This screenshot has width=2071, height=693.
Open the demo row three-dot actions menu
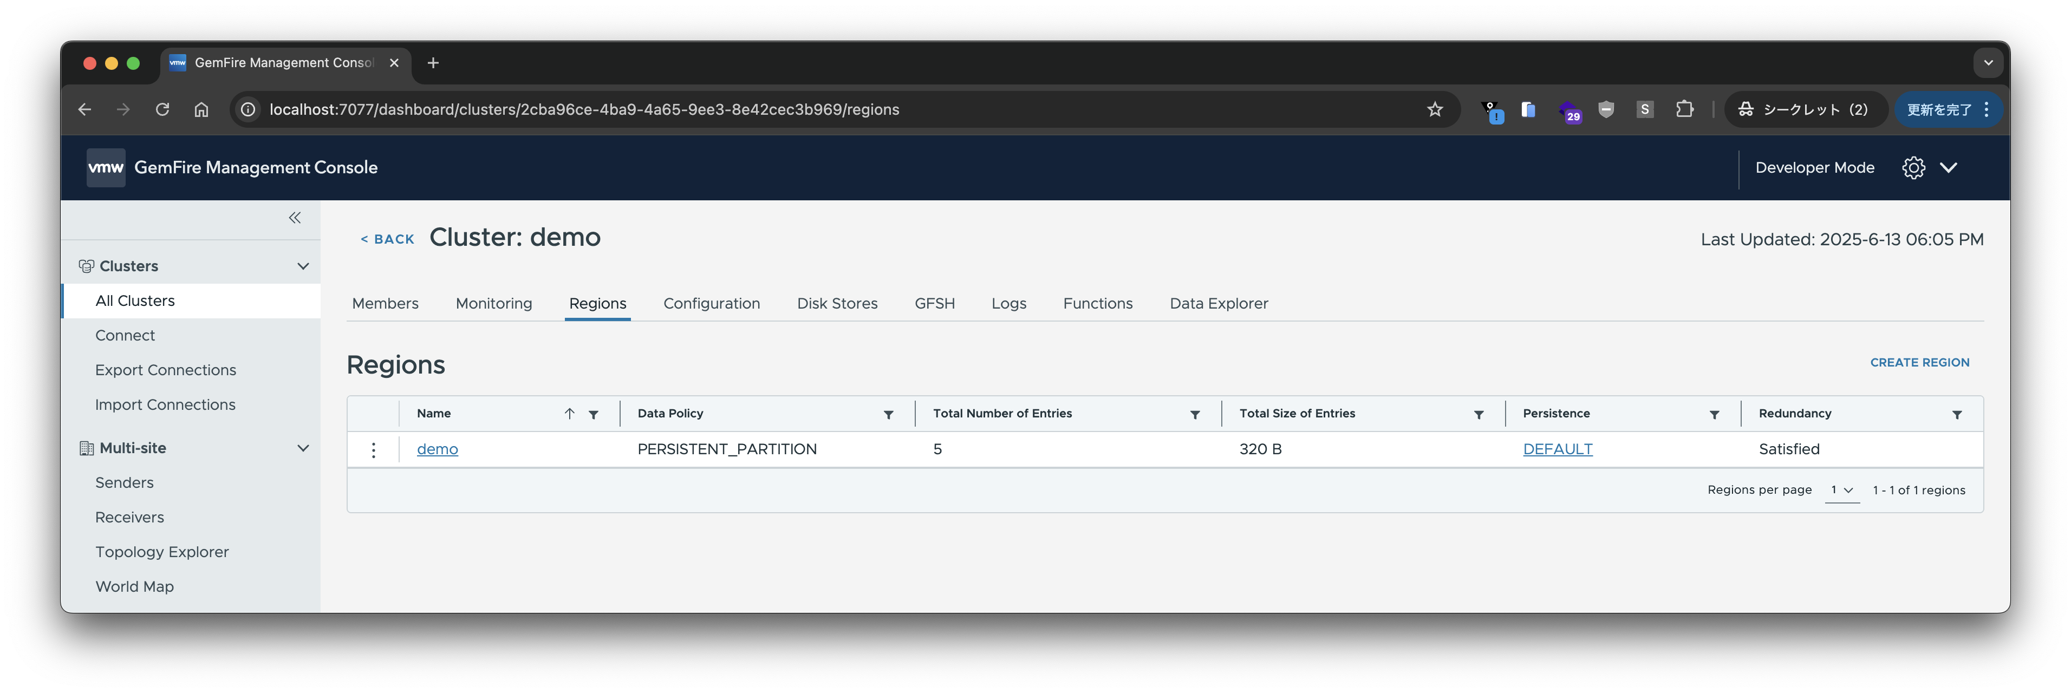coord(373,449)
